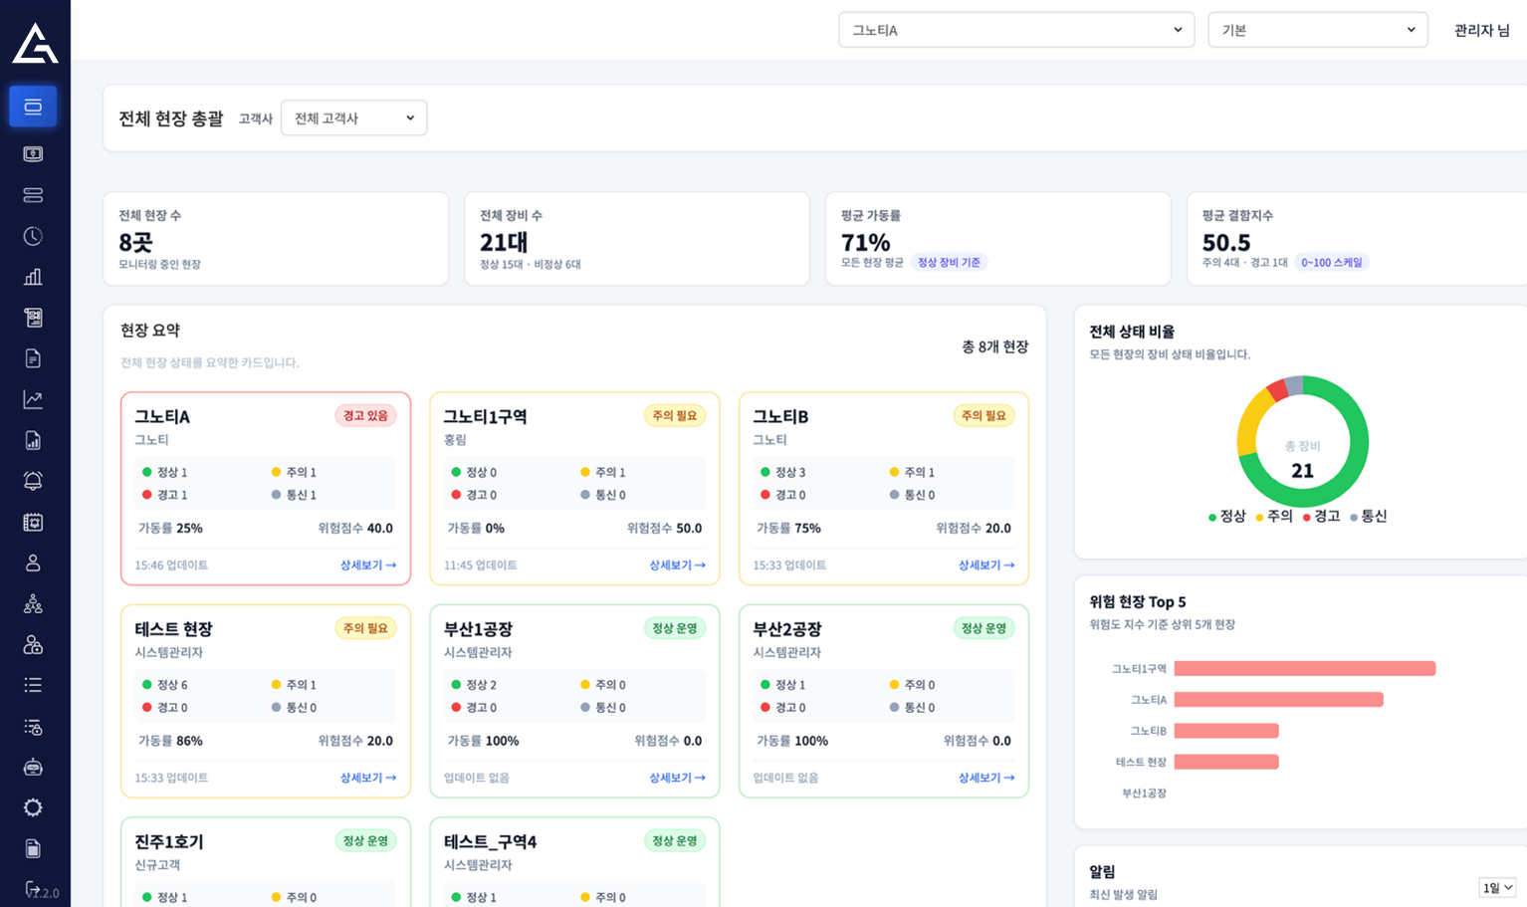Click the clock history icon in sidebar
Screen dimensions: 1527x907
pyautogui.click(x=33, y=236)
